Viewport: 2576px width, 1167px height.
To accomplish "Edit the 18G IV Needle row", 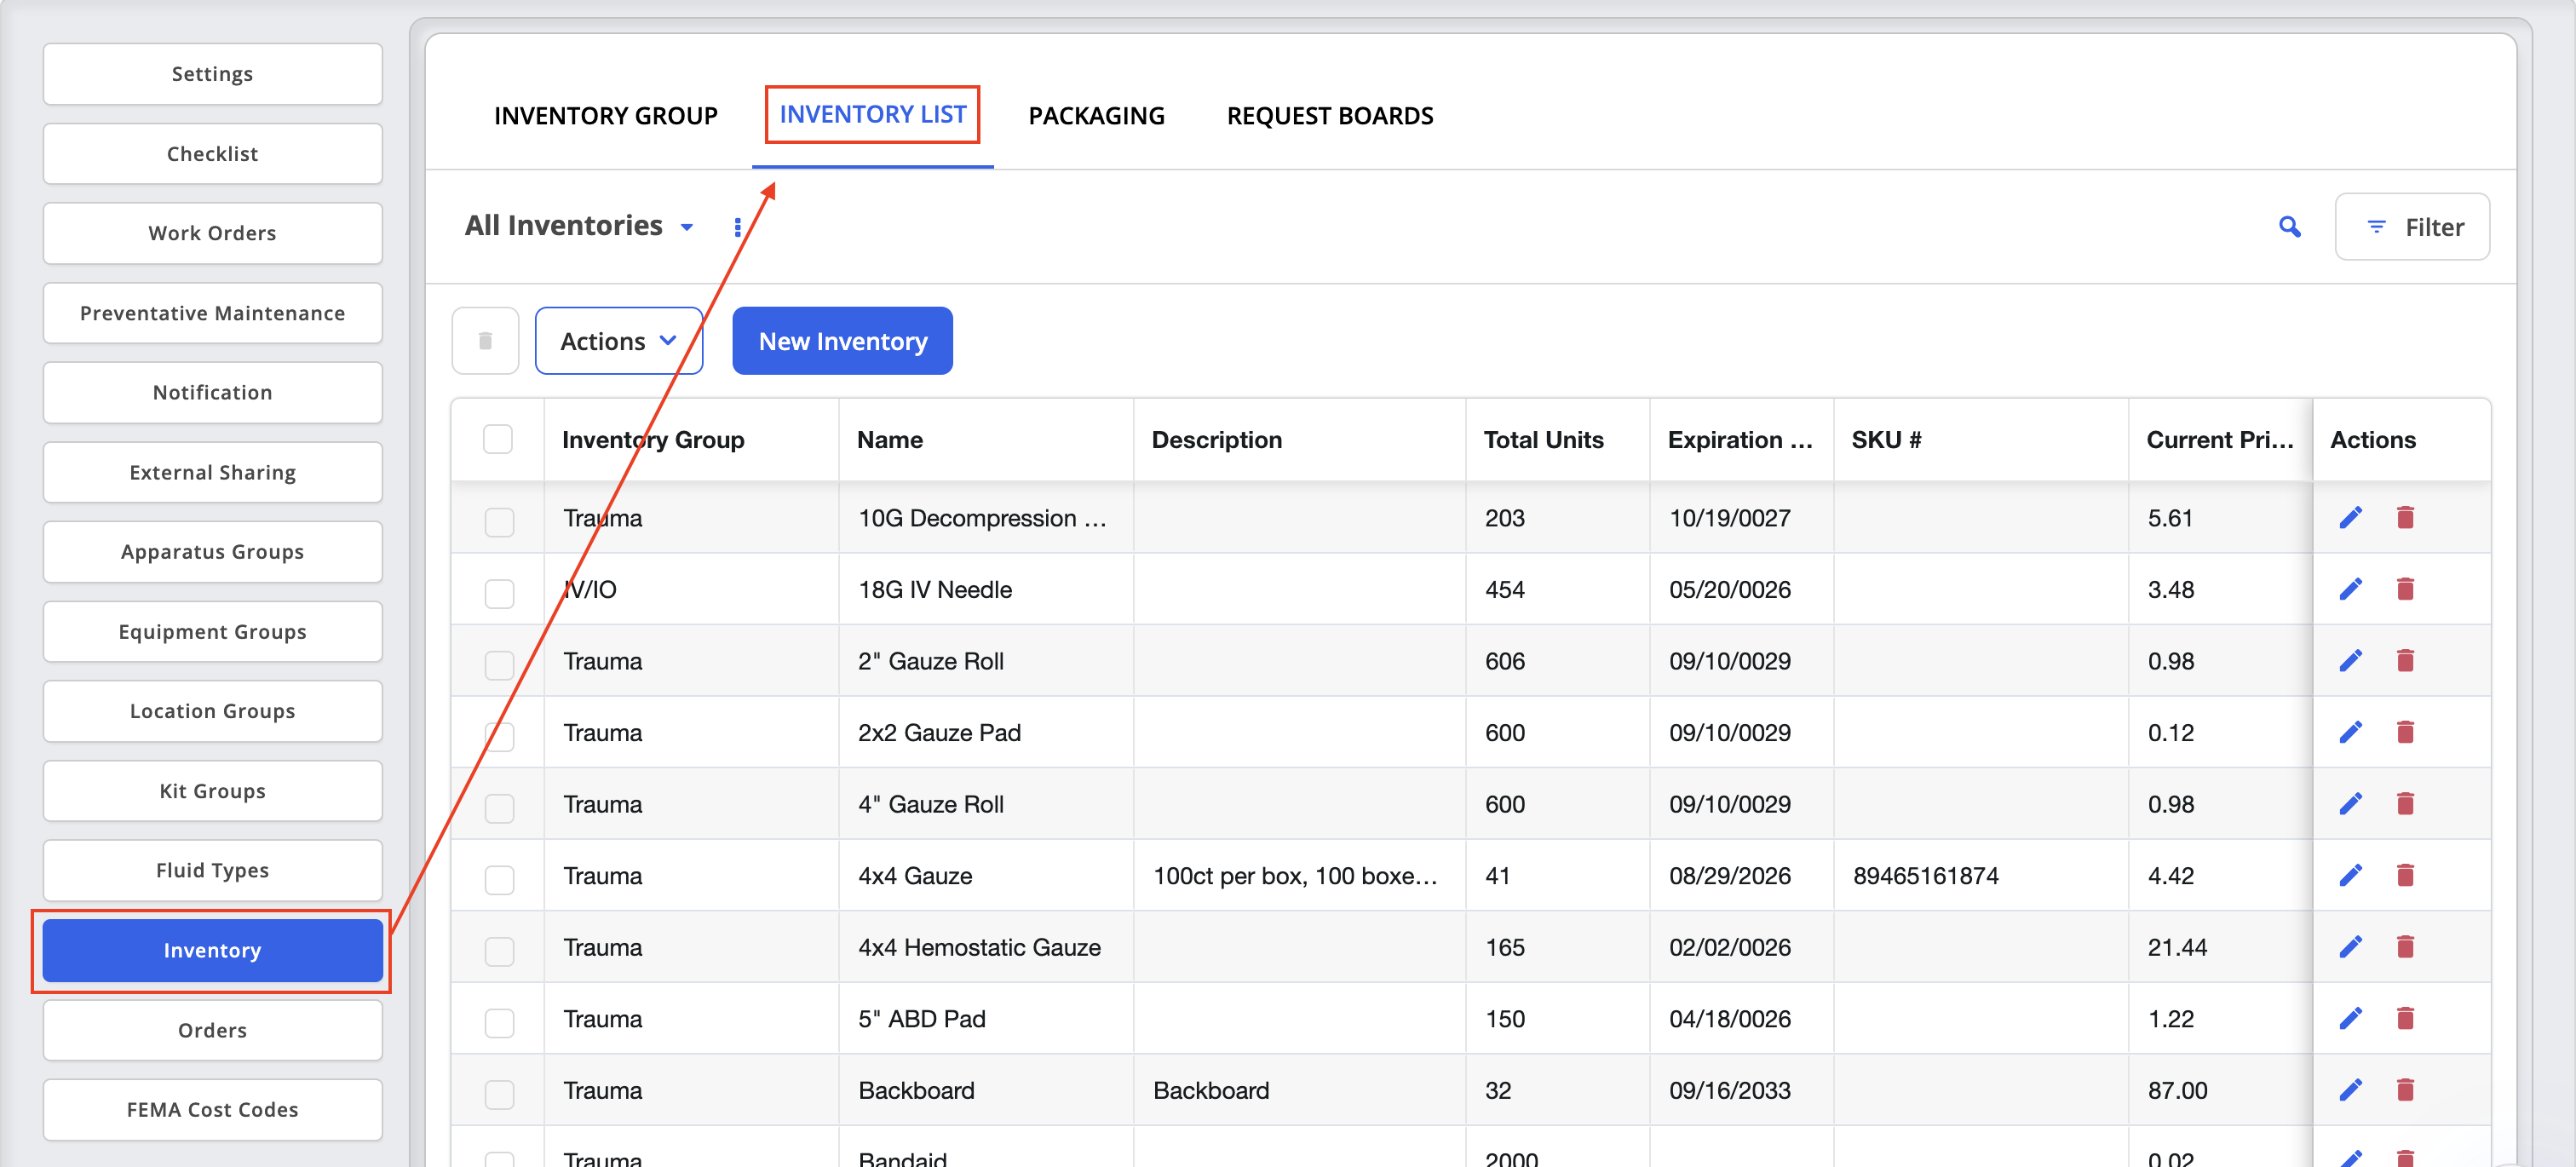I will (2350, 589).
